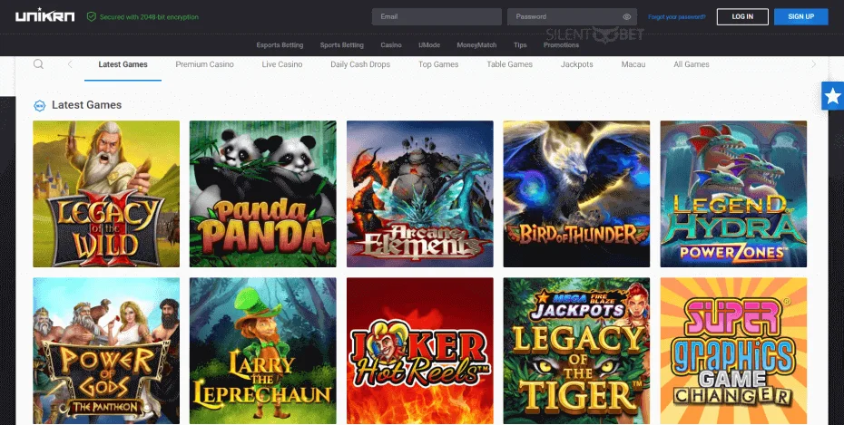The image size is (844, 425).
Task: Open the Macau tab
Action: coord(633,64)
